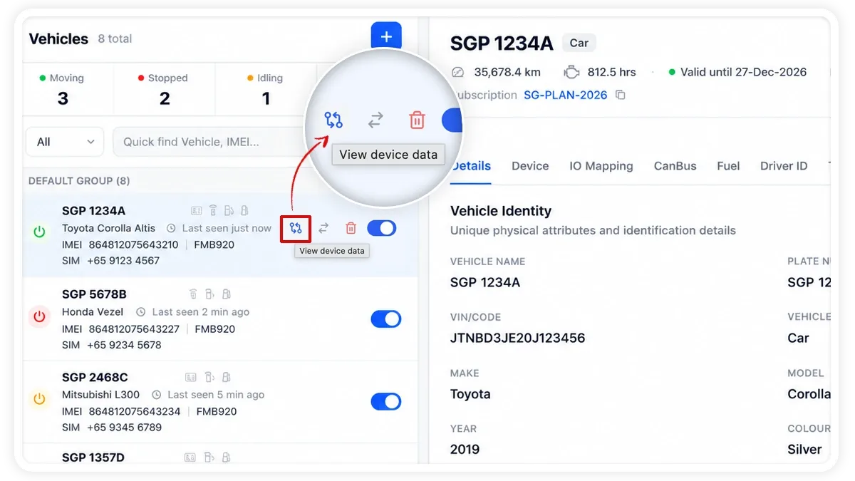Open View device data for SGP 1234A
This screenshot has width=855, height=481.
[x=296, y=228]
